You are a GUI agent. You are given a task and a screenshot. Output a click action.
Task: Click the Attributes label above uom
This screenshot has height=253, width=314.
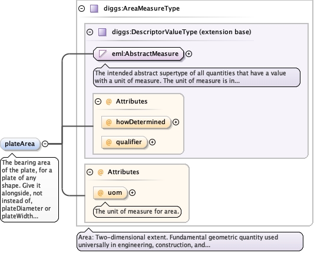tap(123, 172)
